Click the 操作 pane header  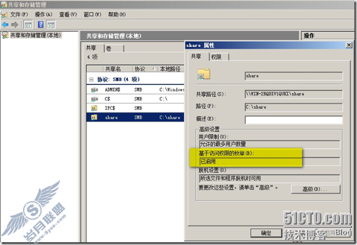click(x=328, y=35)
